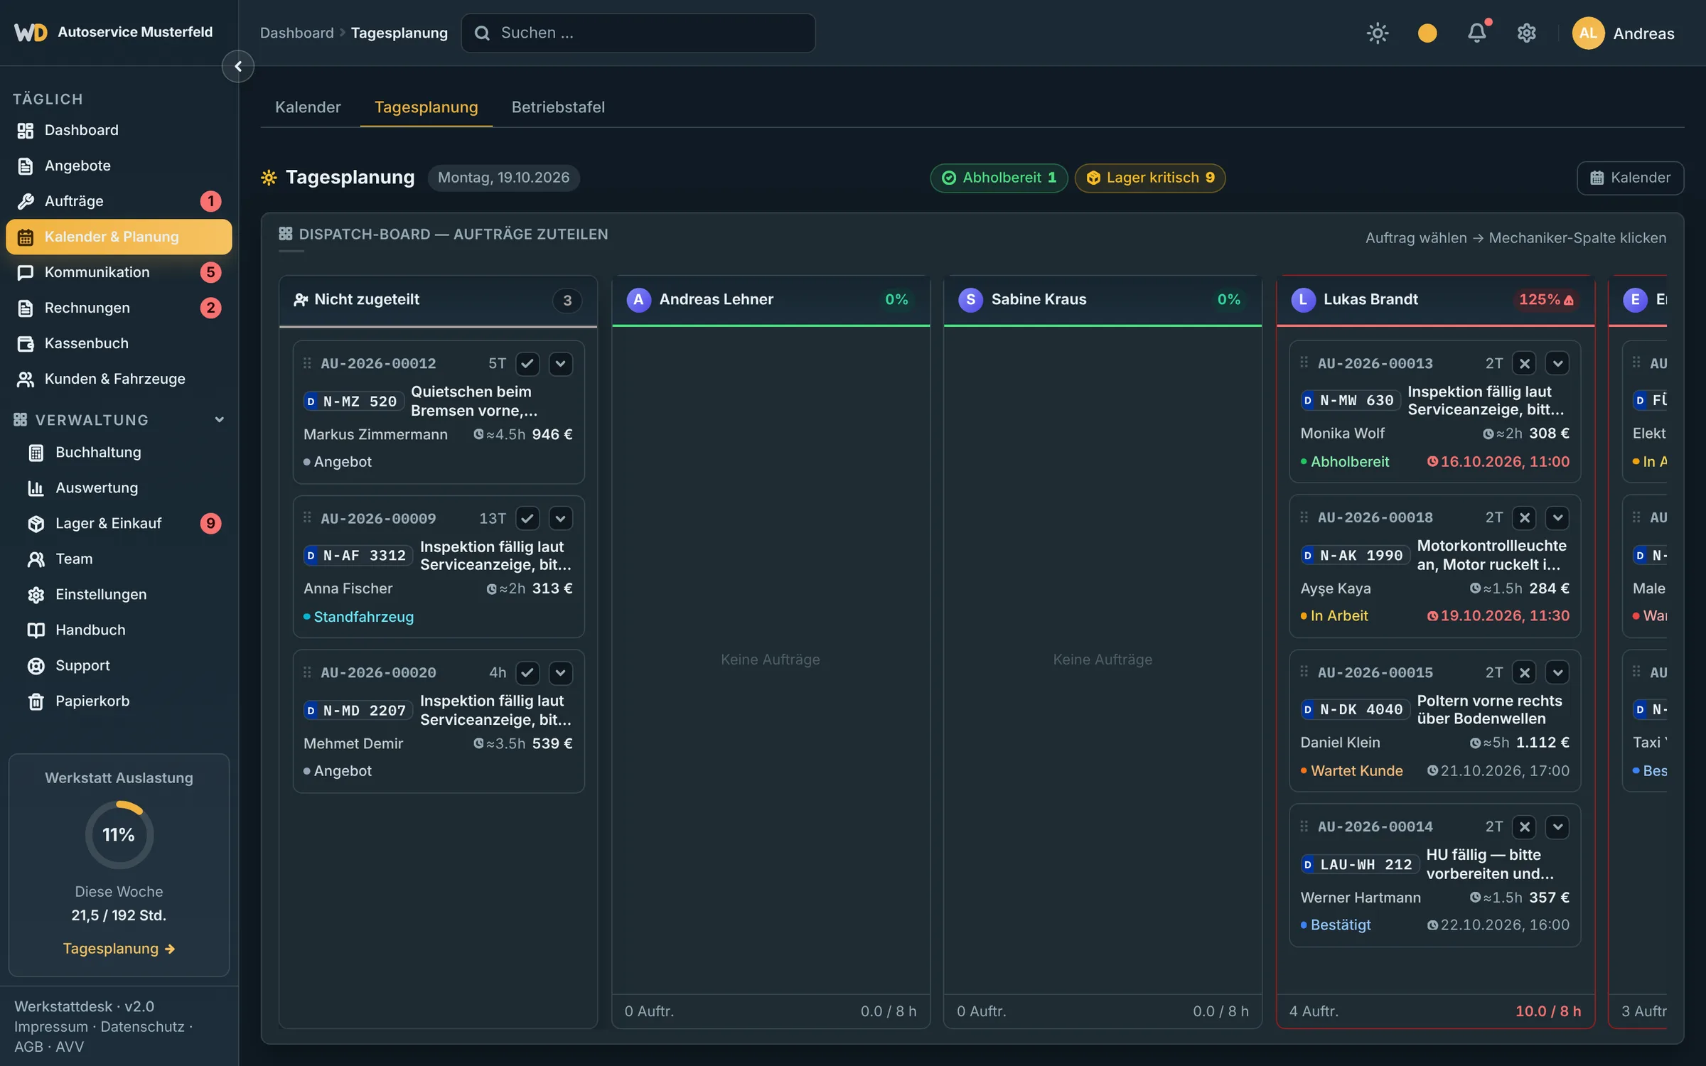Open Kommunikation chat item

[x=119, y=272]
